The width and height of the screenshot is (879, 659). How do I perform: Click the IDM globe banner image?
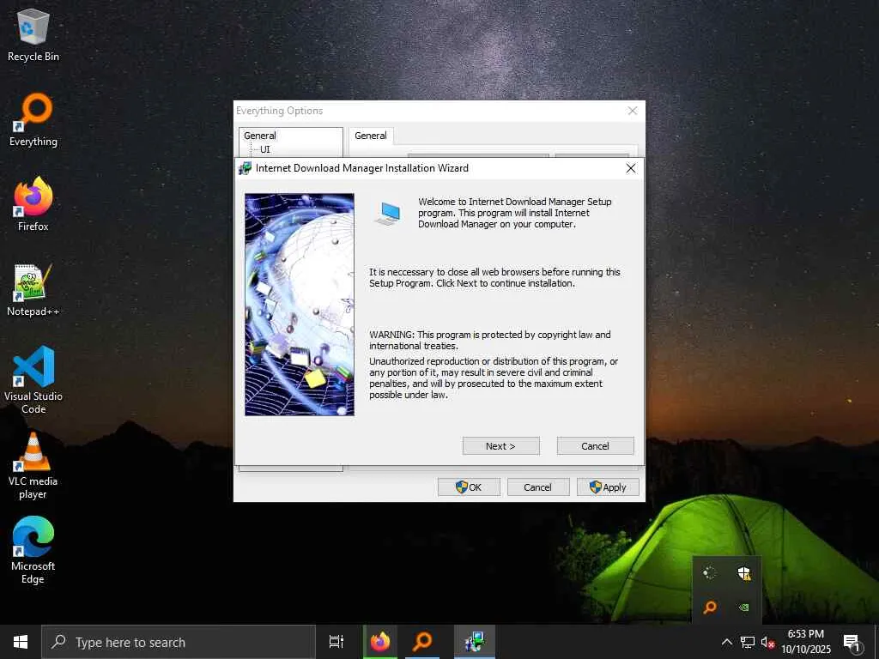(x=300, y=305)
